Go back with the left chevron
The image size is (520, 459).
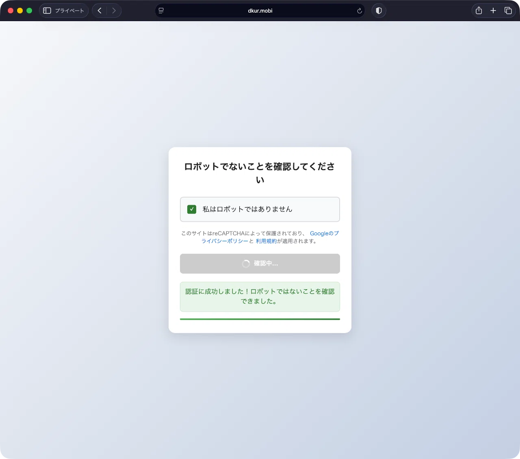pos(100,11)
